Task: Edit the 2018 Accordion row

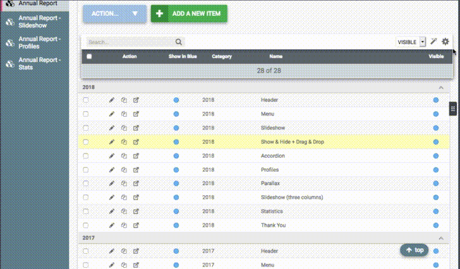Action: click(112, 156)
